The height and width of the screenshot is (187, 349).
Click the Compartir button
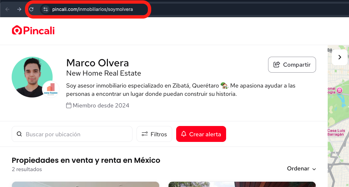(x=292, y=65)
